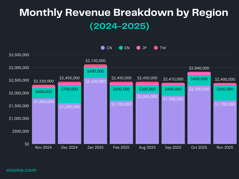The height and width of the screenshot is (179, 239).
Task: Open the otome.com link
Action: coord(21,170)
